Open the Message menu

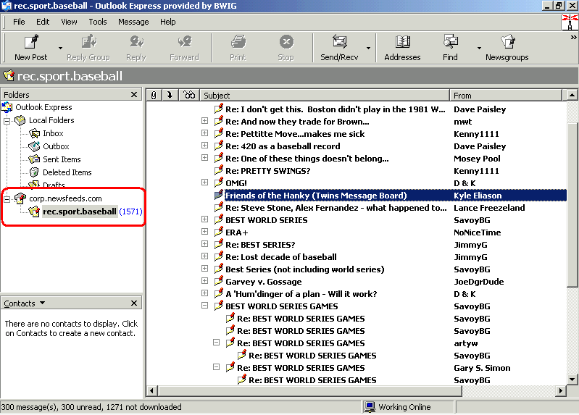(133, 22)
